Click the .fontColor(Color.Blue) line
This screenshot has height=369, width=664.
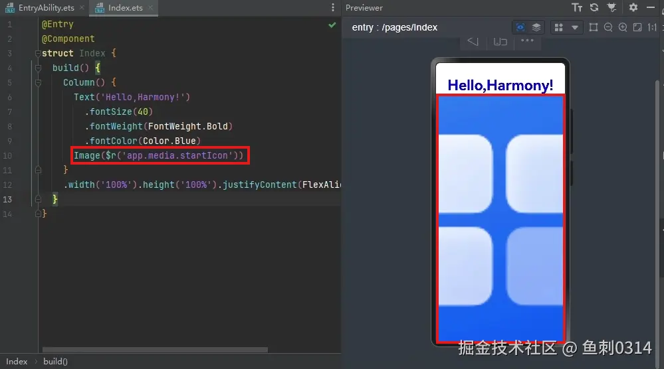pyautogui.click(x=143, y=141)
